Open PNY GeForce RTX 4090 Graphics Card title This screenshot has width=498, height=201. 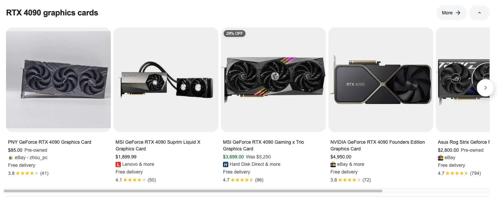(50, 142)
